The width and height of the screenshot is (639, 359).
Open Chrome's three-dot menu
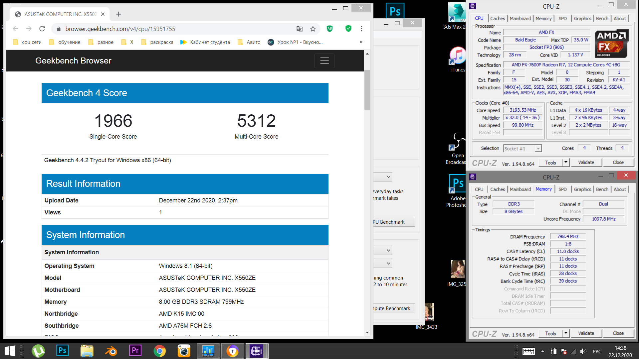361,29
